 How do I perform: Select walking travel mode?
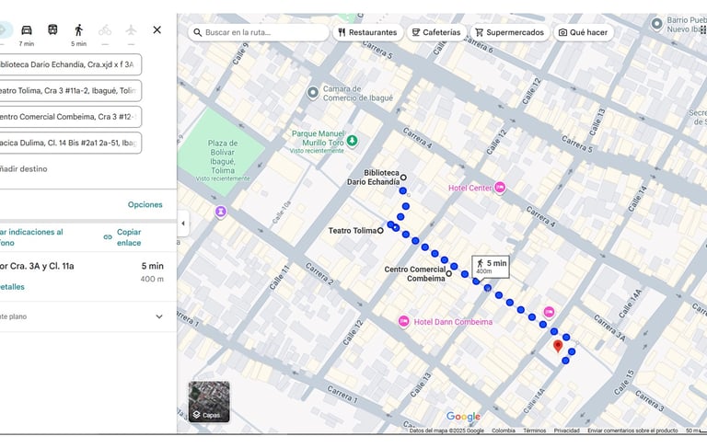78,30
